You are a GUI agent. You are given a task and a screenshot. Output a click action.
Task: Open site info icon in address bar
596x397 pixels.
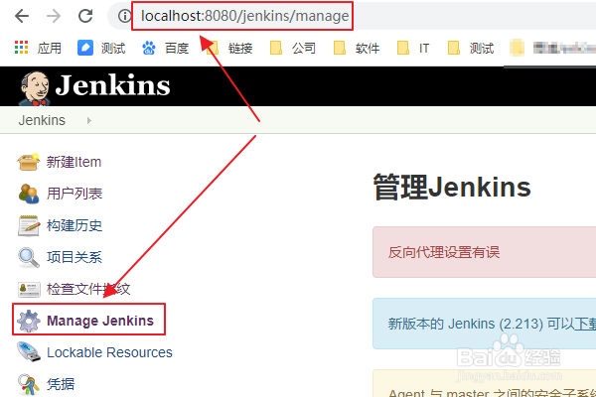click(124, 16)
